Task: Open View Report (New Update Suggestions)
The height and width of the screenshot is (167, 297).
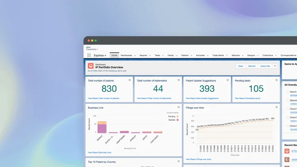Action: click(x=202, y=98)
